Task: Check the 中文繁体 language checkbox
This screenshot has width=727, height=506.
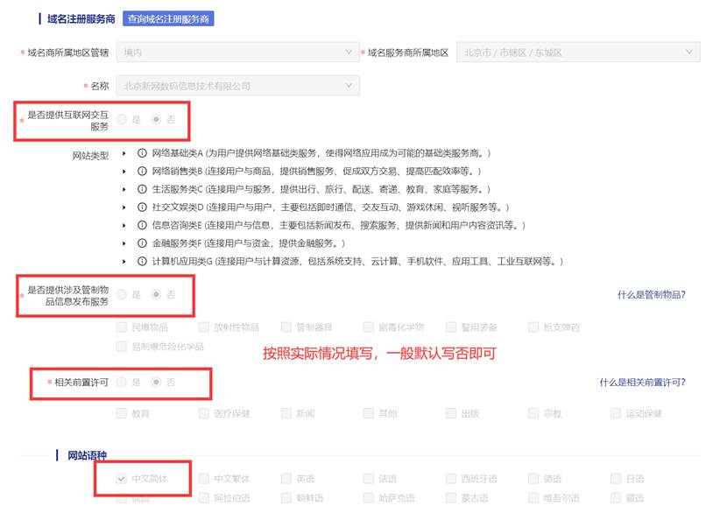Action: click(203, 479)
